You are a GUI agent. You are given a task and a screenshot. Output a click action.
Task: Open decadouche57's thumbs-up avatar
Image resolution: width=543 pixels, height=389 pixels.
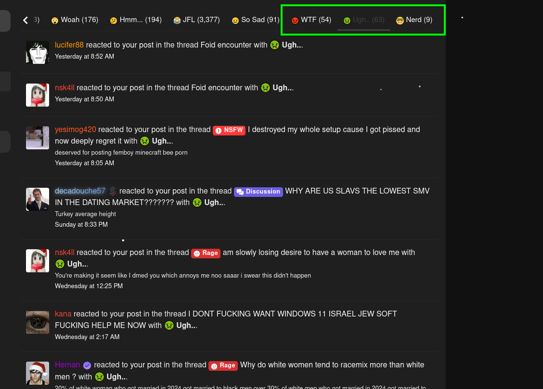click(x=38, y=199)
